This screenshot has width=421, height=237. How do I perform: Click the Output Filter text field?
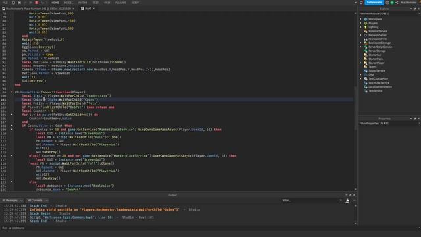(311, 201)
